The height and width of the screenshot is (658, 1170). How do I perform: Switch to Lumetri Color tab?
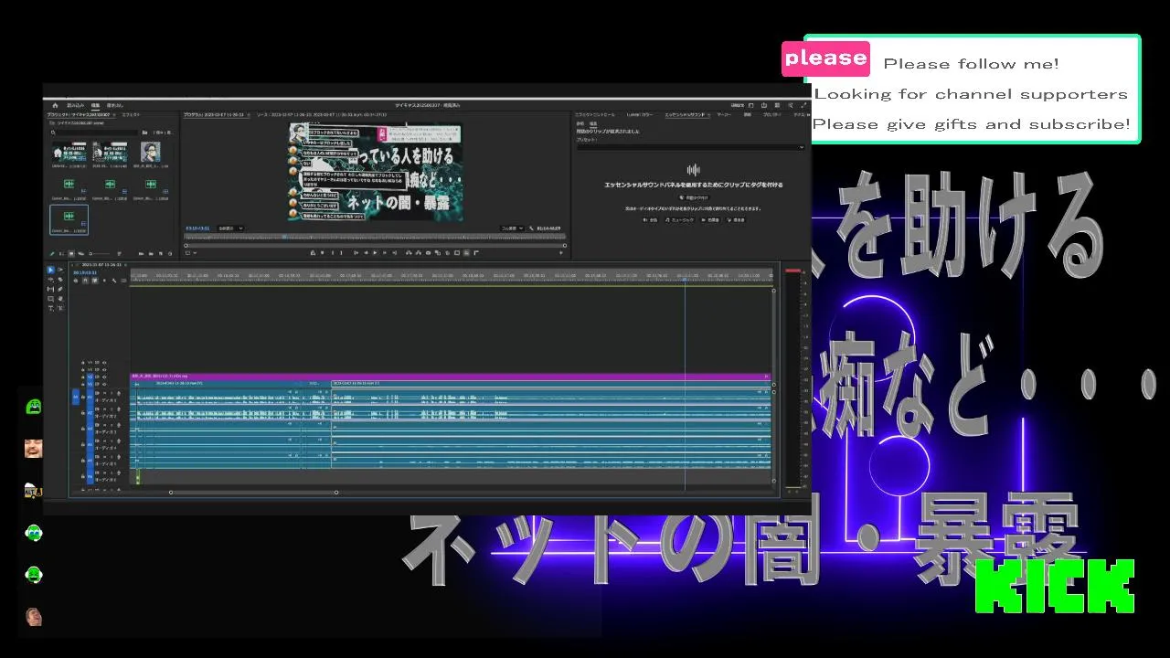(x=640, y=114)
